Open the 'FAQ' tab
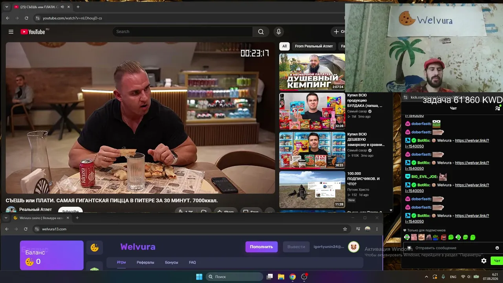 pyautogui.click(x=192, y=262)
